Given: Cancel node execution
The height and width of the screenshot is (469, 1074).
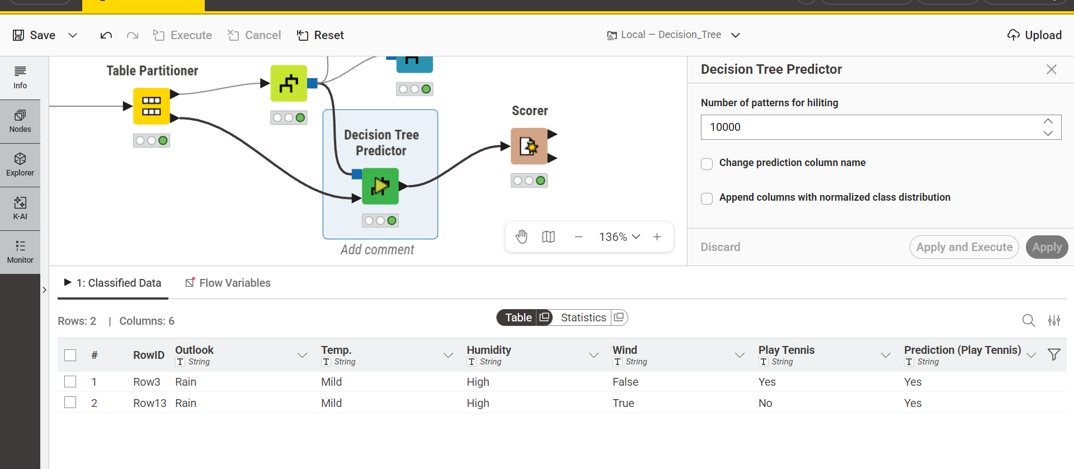Looking at the screenshot, I should coord(255,35).
